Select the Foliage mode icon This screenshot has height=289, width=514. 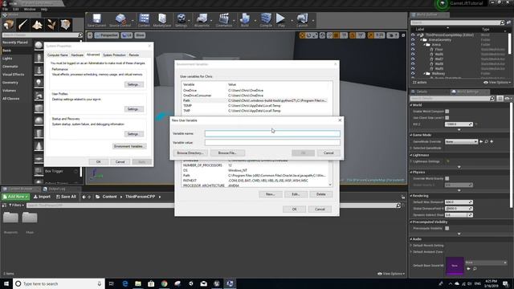pos(51,25)
